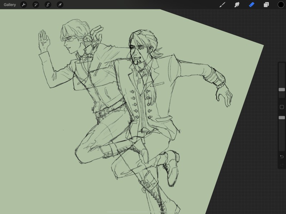Screen dimensions: 286x214
Task: Tap the brush size slider handle
Action: click(x=282, y=90)
